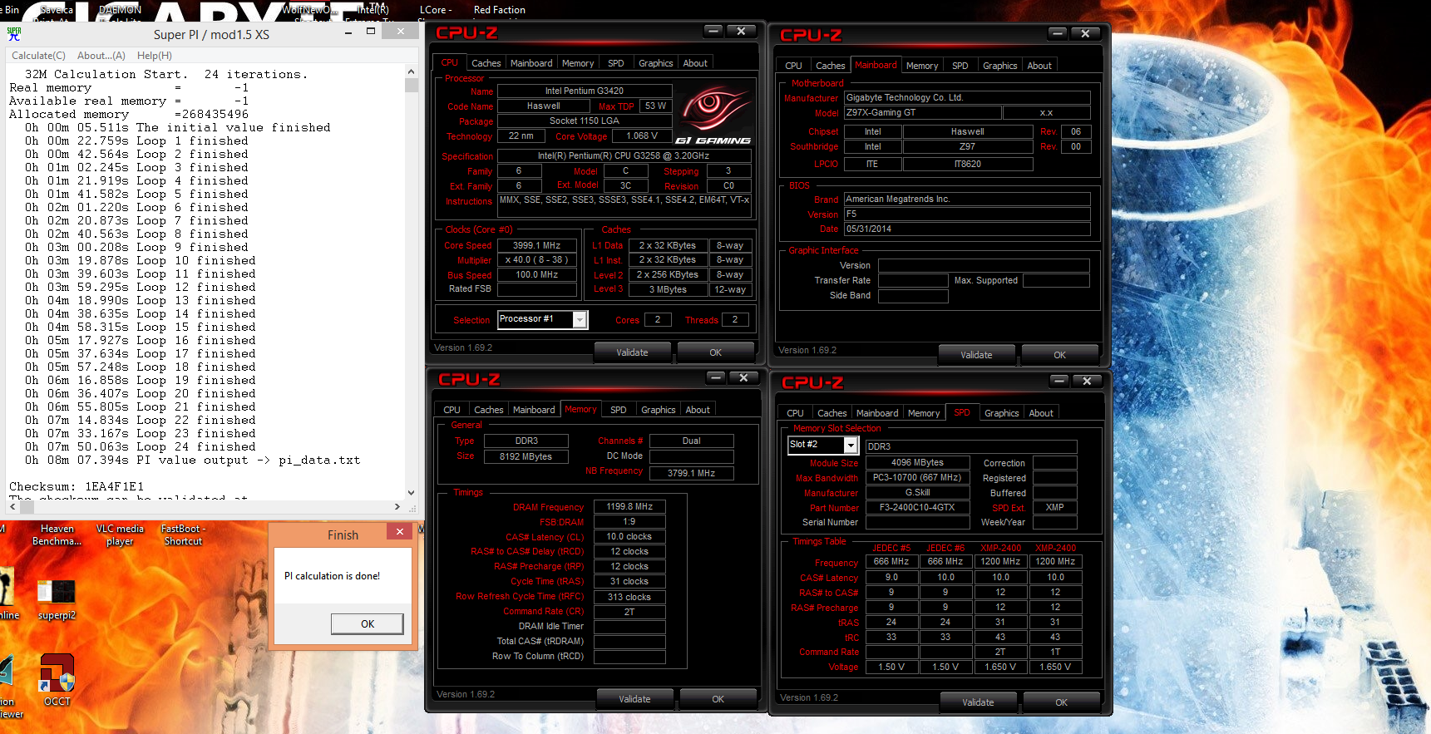Open the Heaven Benchmark desktop icon
1431x734 pixels.
[x=57, y=534]
